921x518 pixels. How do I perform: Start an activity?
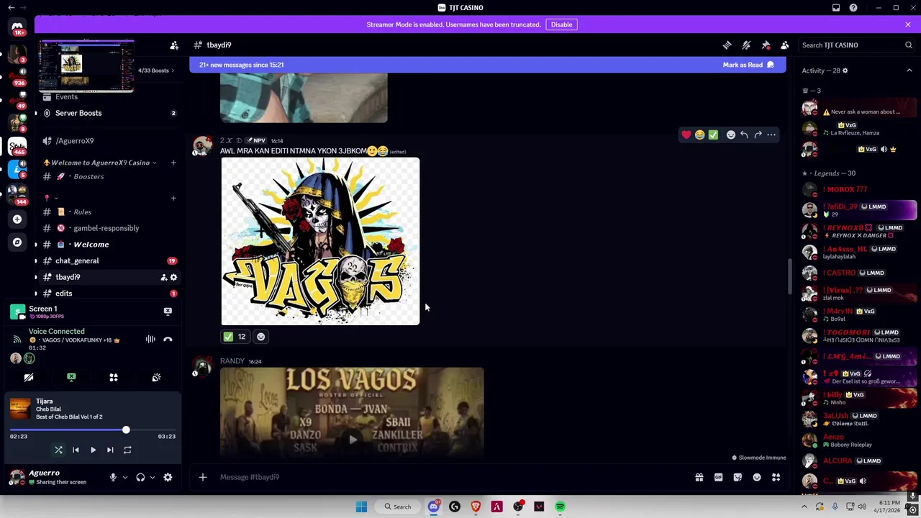click(114, 378)
